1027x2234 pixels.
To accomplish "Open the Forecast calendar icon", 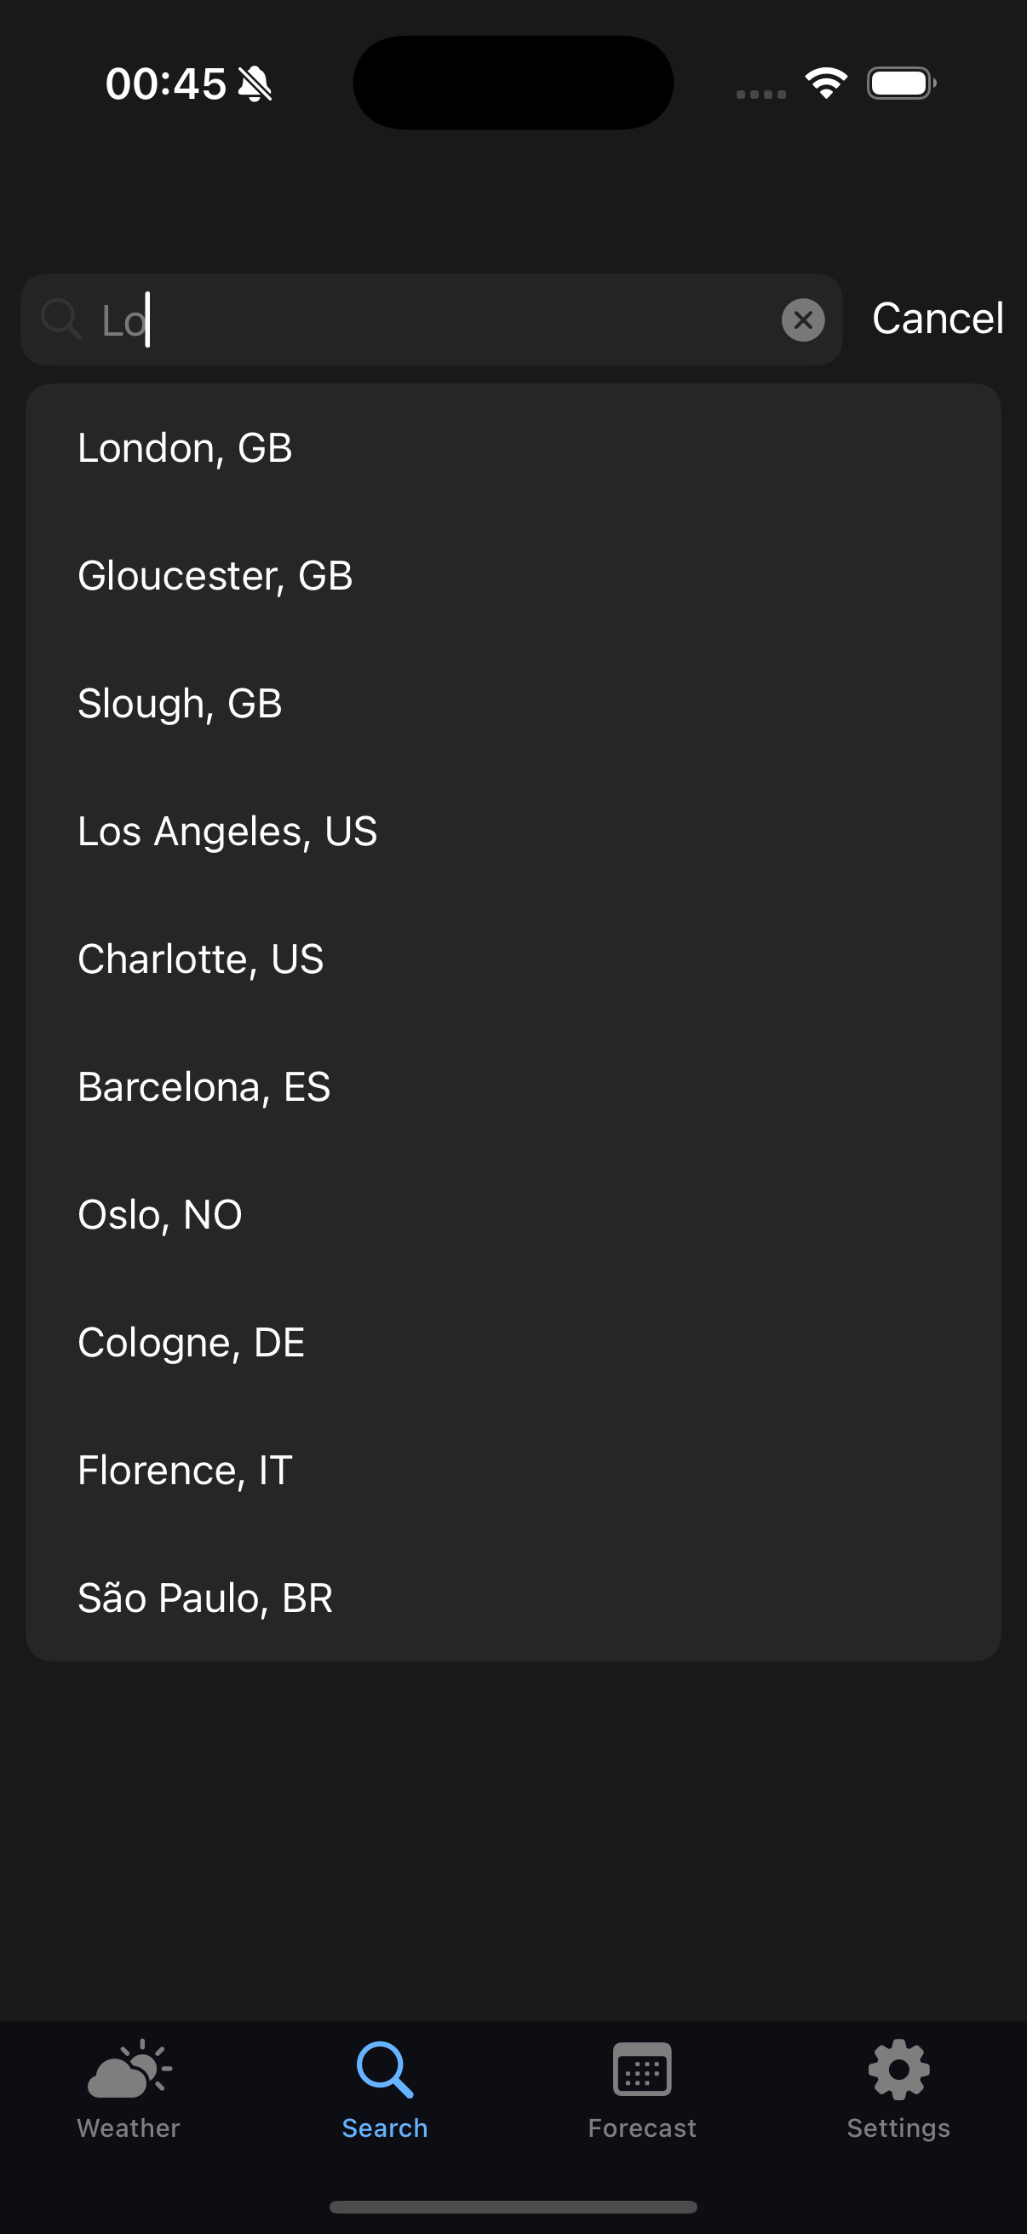I will [641, 2070].
